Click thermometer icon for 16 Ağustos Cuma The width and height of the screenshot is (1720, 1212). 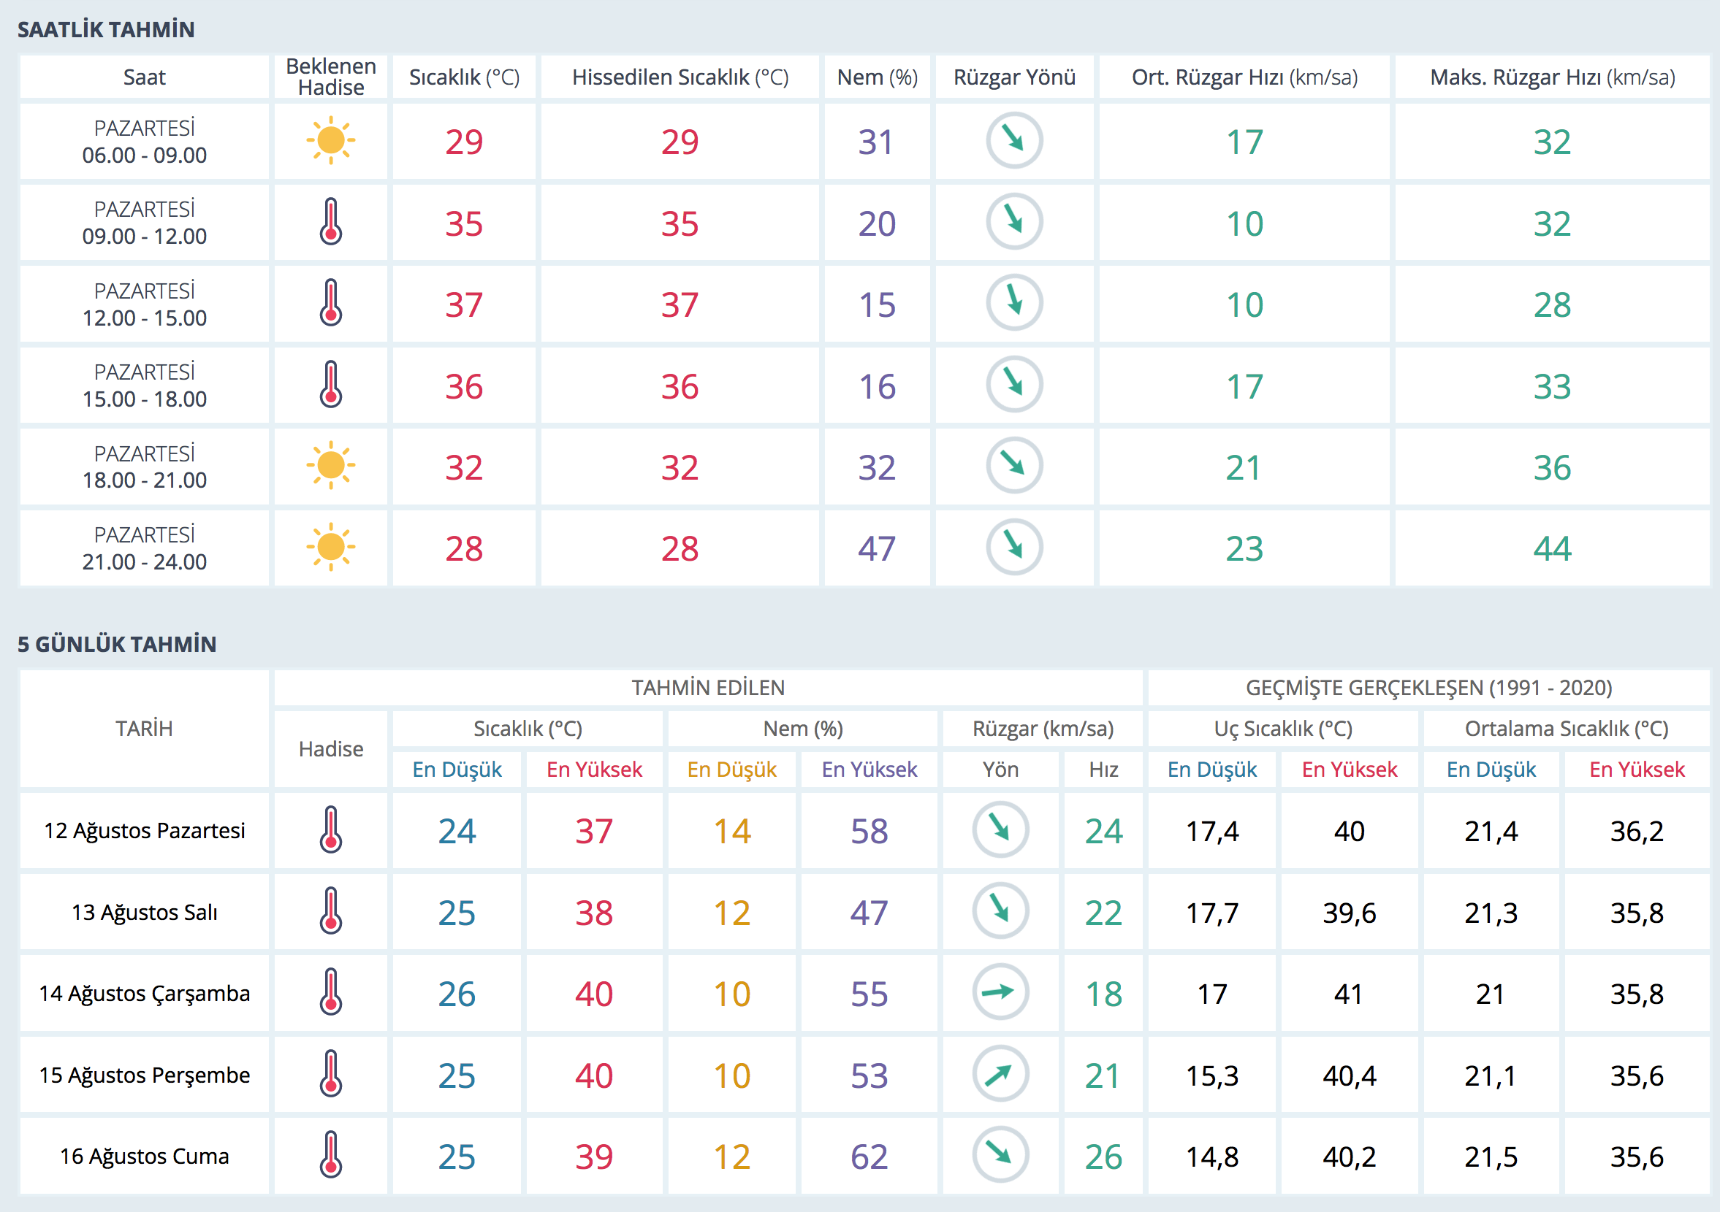point(330,1155)
